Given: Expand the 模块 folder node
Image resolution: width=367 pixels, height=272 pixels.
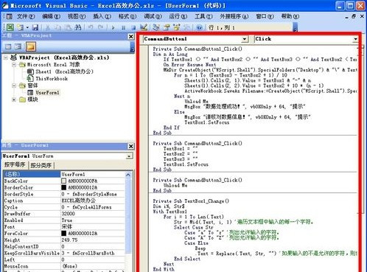Looking at the screenshot, I should click(14, 100).
